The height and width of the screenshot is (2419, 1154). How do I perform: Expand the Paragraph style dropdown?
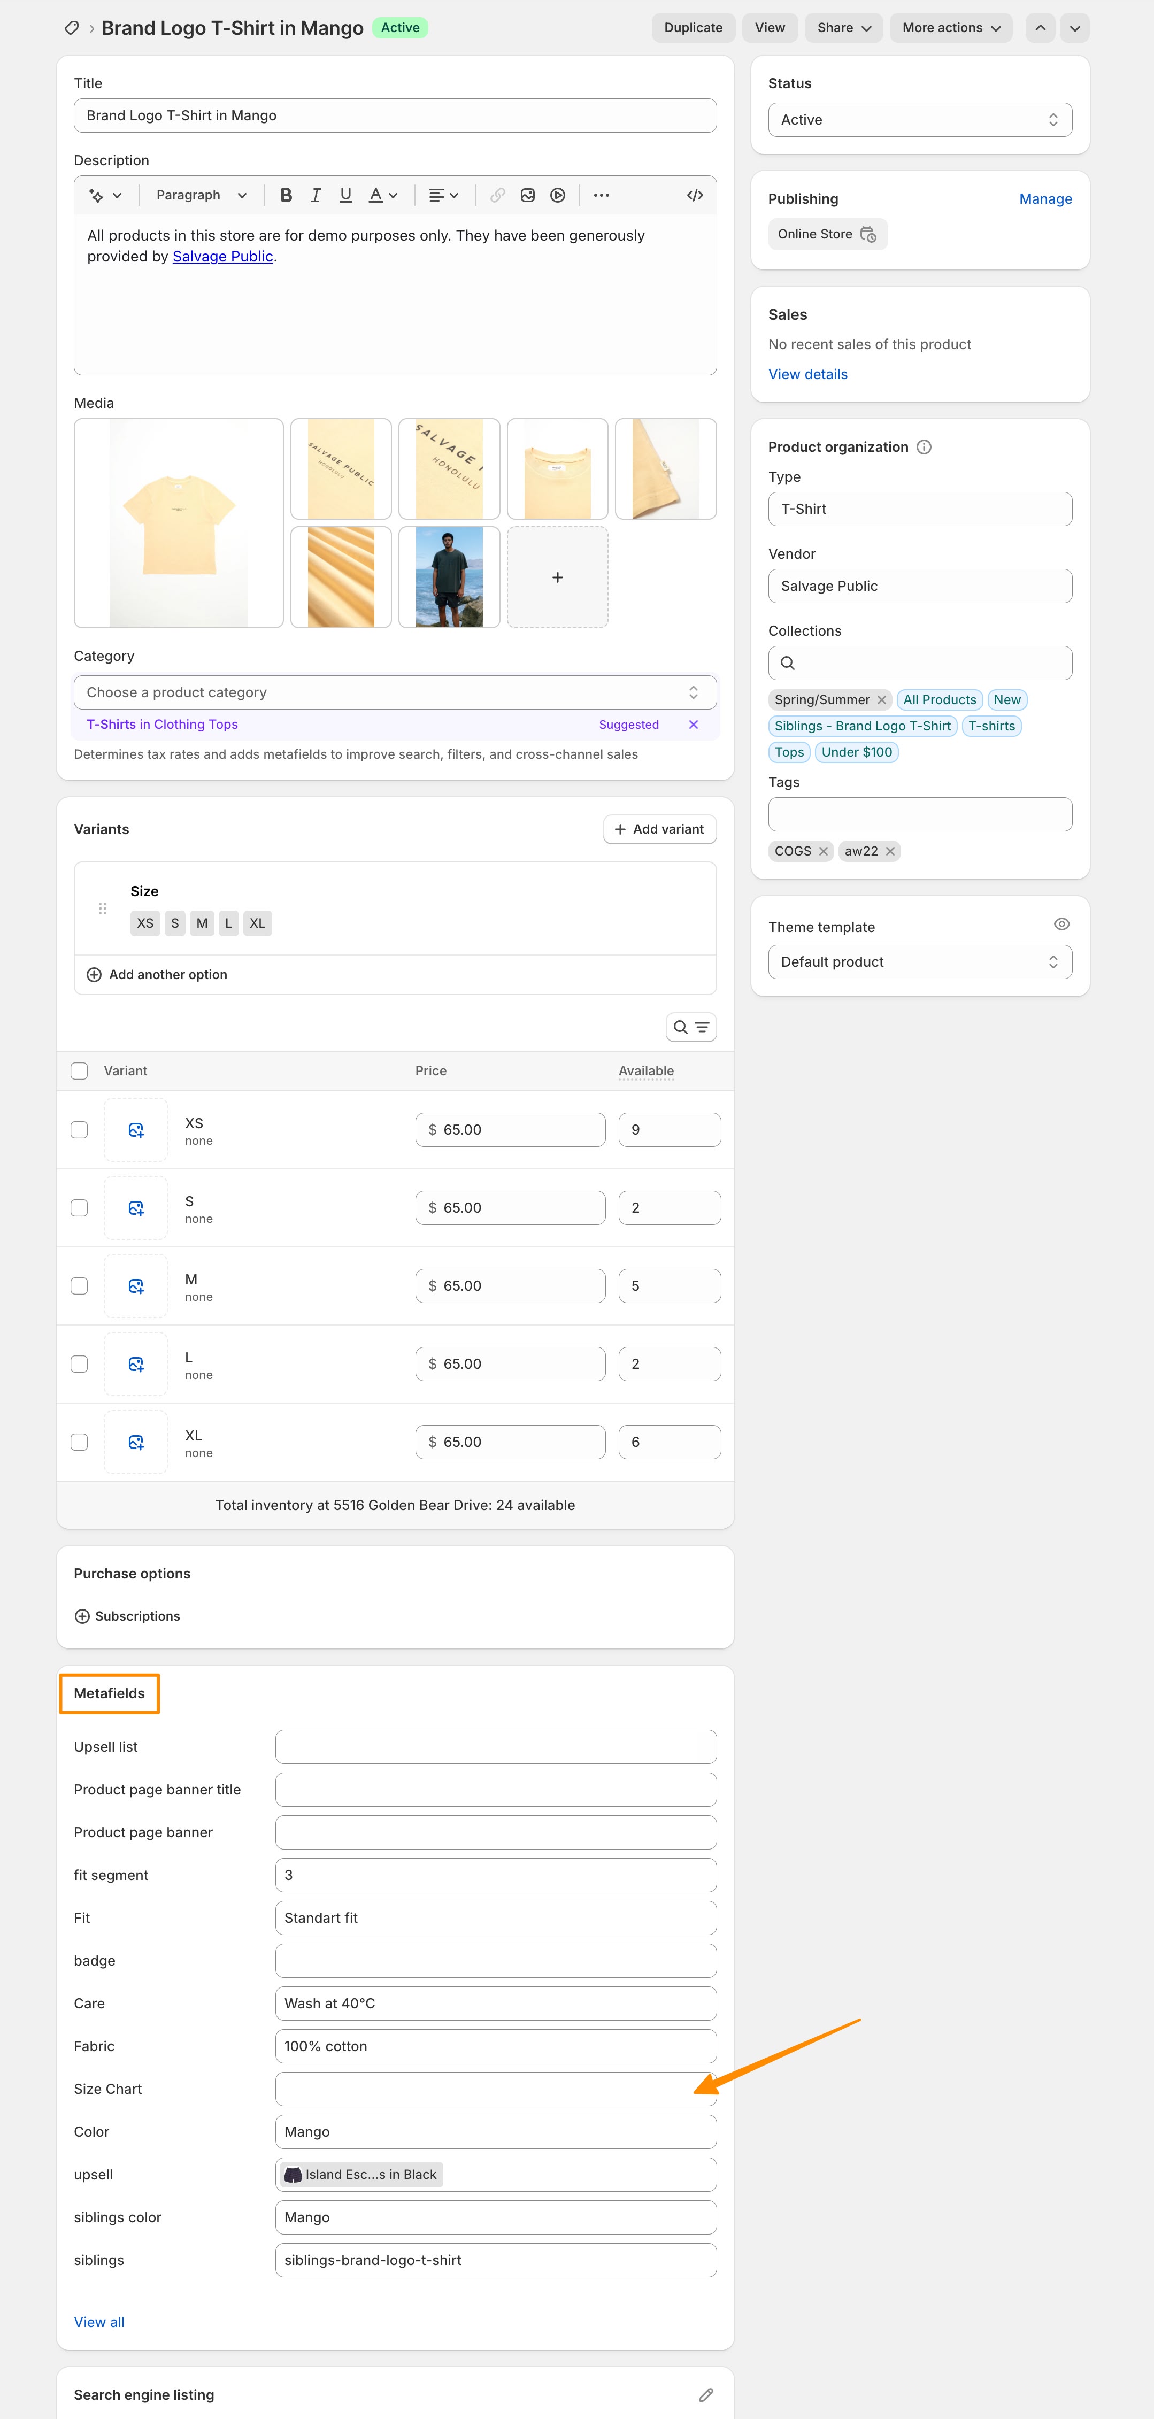[201, 195]
